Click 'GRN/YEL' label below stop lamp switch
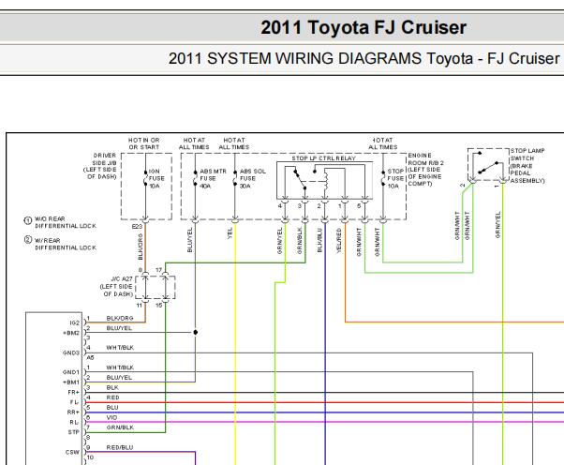The image size is (564, 465). point(498,225)
